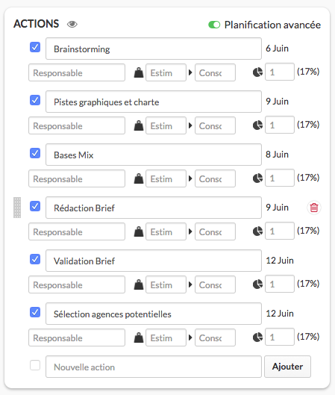Click the drag handle beside Rédaction Brief
Image resolution: width=335 pixels, height=395 pixels.
(x=17, y=208)
